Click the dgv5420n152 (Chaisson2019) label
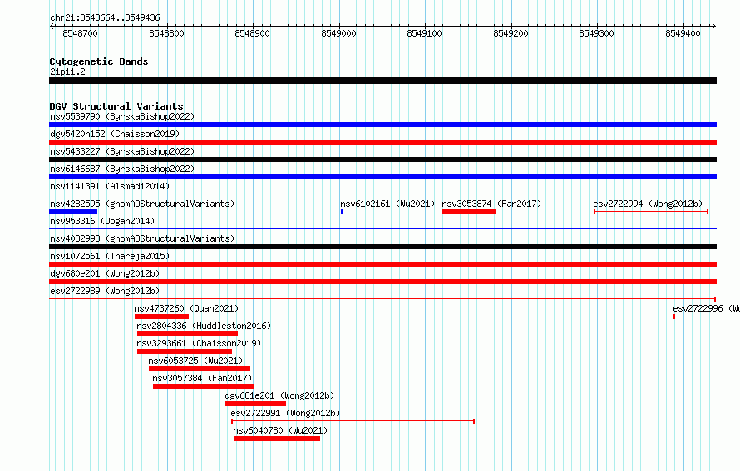 tap(115, 134)
